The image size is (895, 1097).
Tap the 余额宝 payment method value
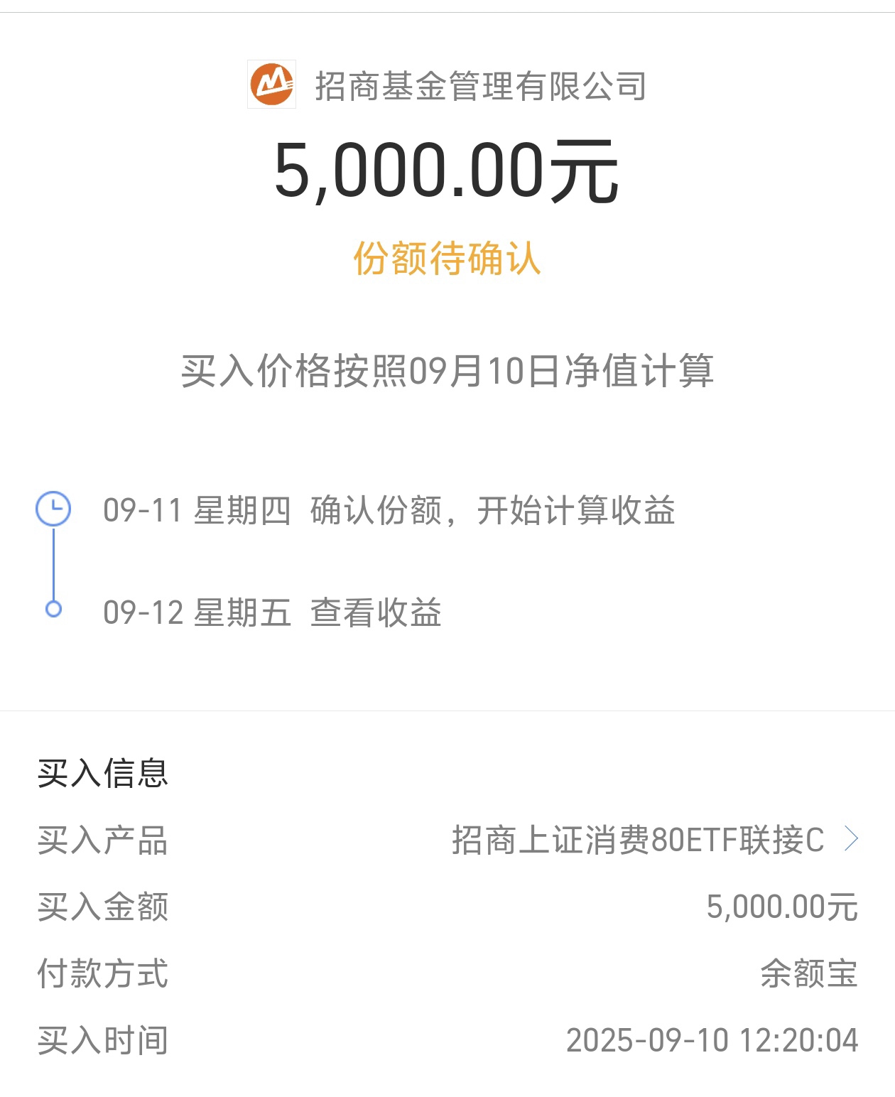point(809,974)
